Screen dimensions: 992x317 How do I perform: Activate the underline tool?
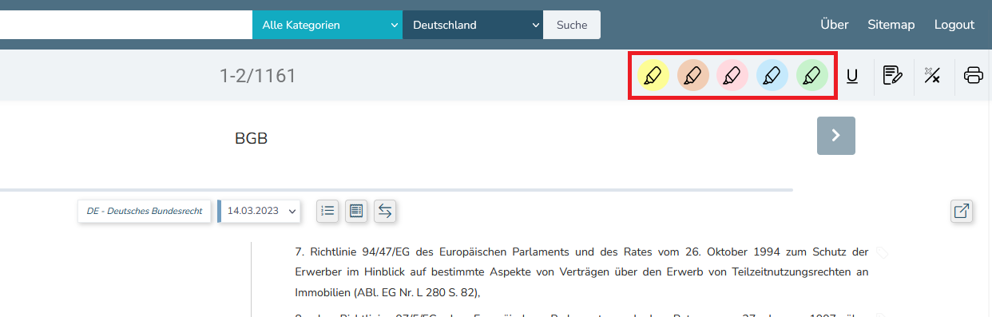(x=852, y=76)
